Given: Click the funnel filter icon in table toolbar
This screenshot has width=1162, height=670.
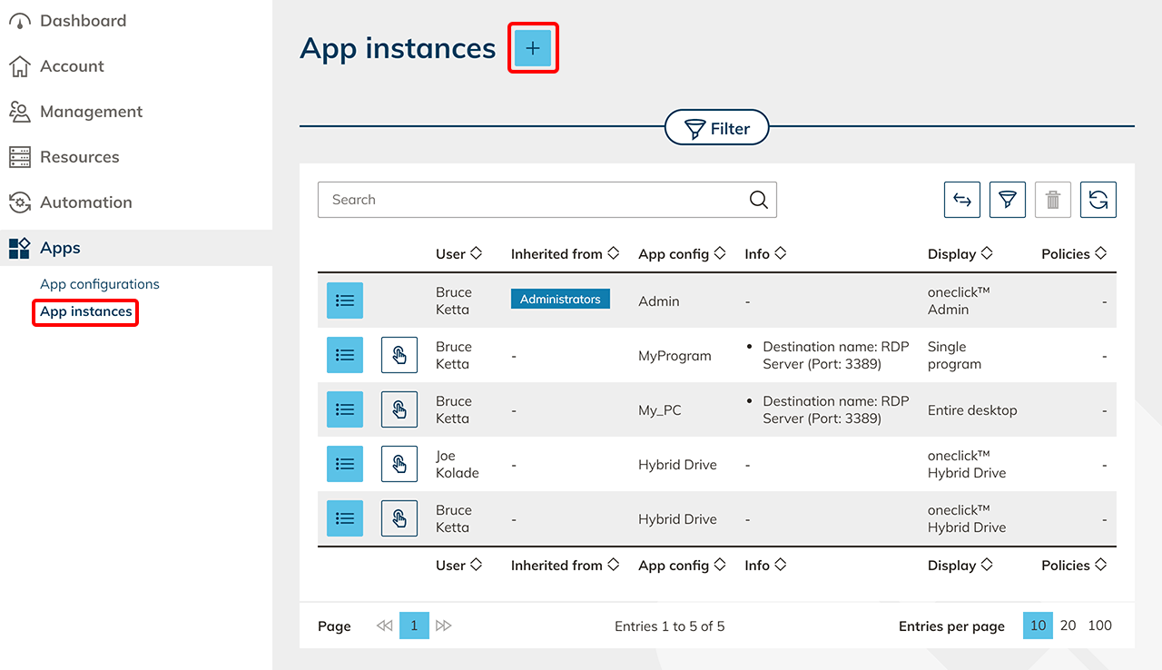Looking at the screenshot, I should [x=1007, y=200].
